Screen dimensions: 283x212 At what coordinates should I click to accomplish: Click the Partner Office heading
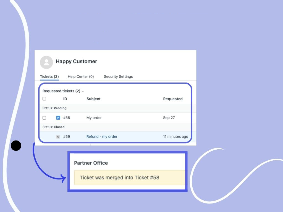pos(91,163)
